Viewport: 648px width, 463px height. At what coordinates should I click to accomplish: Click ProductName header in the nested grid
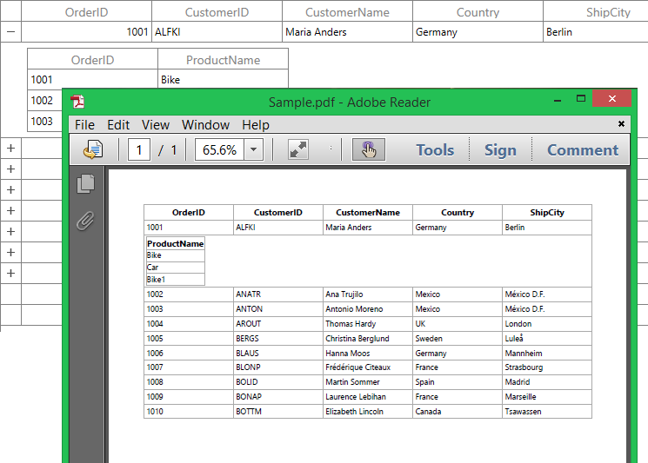tap(223, 60)
